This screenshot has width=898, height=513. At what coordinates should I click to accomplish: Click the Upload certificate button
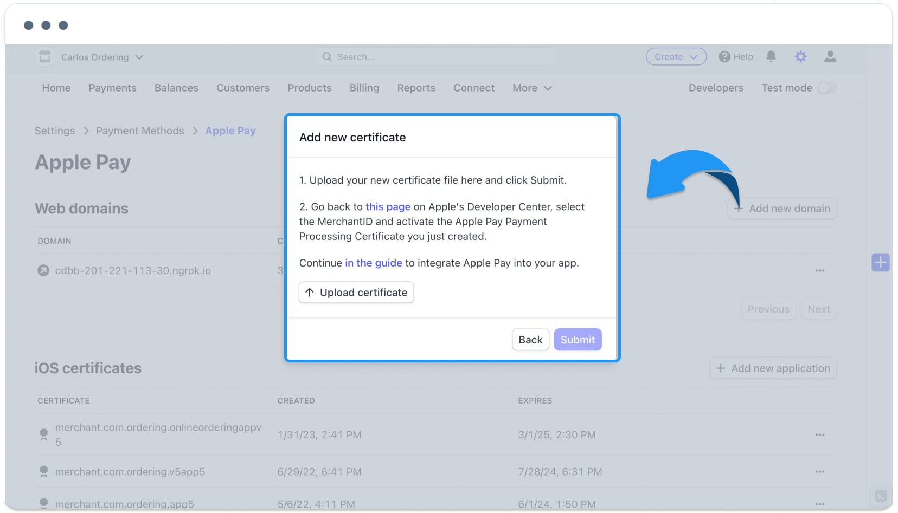[356, 293]
